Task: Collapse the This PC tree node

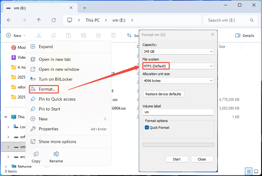Action: point(6,117)
